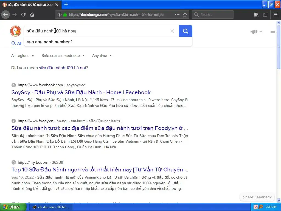The height and width of the screenshot is (211, 281).
Task: Focus the Firefox Search toolbar field
Action: point(213,15)
